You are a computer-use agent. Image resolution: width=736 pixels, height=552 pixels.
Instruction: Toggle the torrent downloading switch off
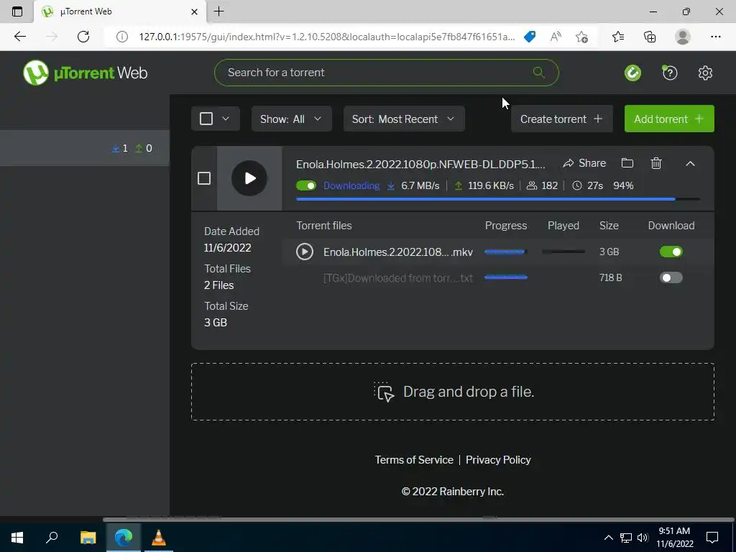tap(306, 186)
